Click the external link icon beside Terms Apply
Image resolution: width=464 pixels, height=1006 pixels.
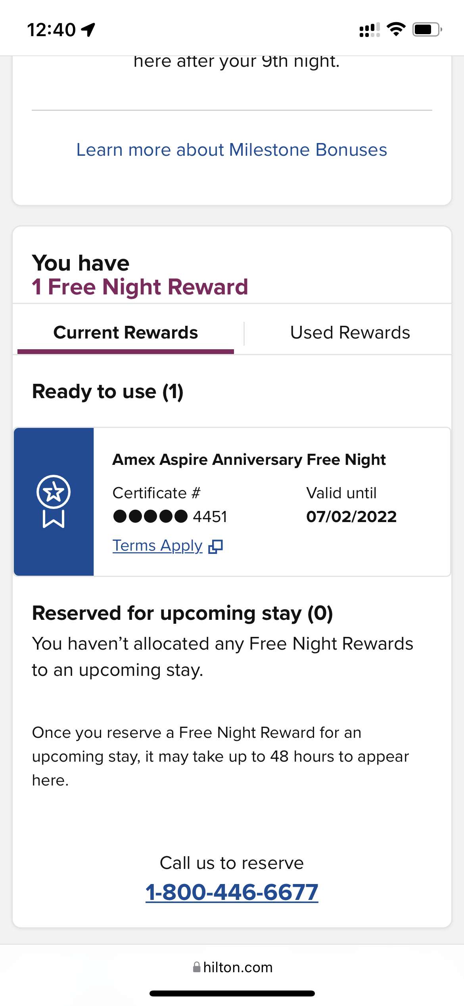pos(216,547)
